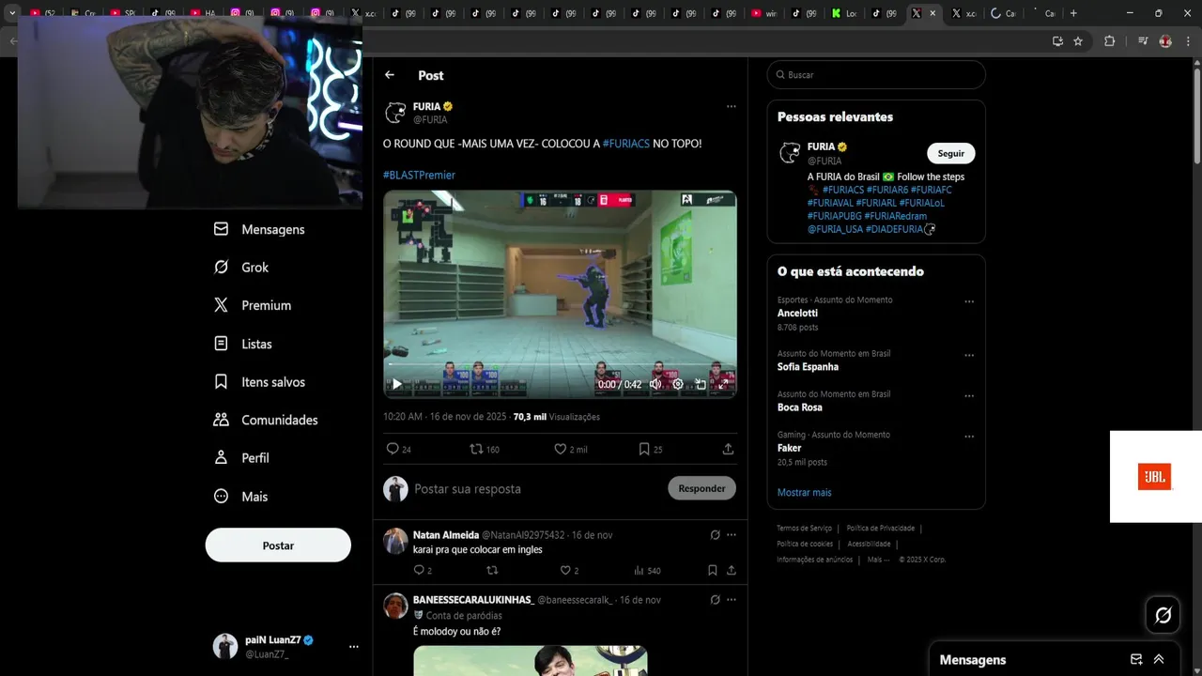The width and height of the screenshot is (1202, 676).
Task: Repost Natan Almeida's comment
Action: point(492,570)
